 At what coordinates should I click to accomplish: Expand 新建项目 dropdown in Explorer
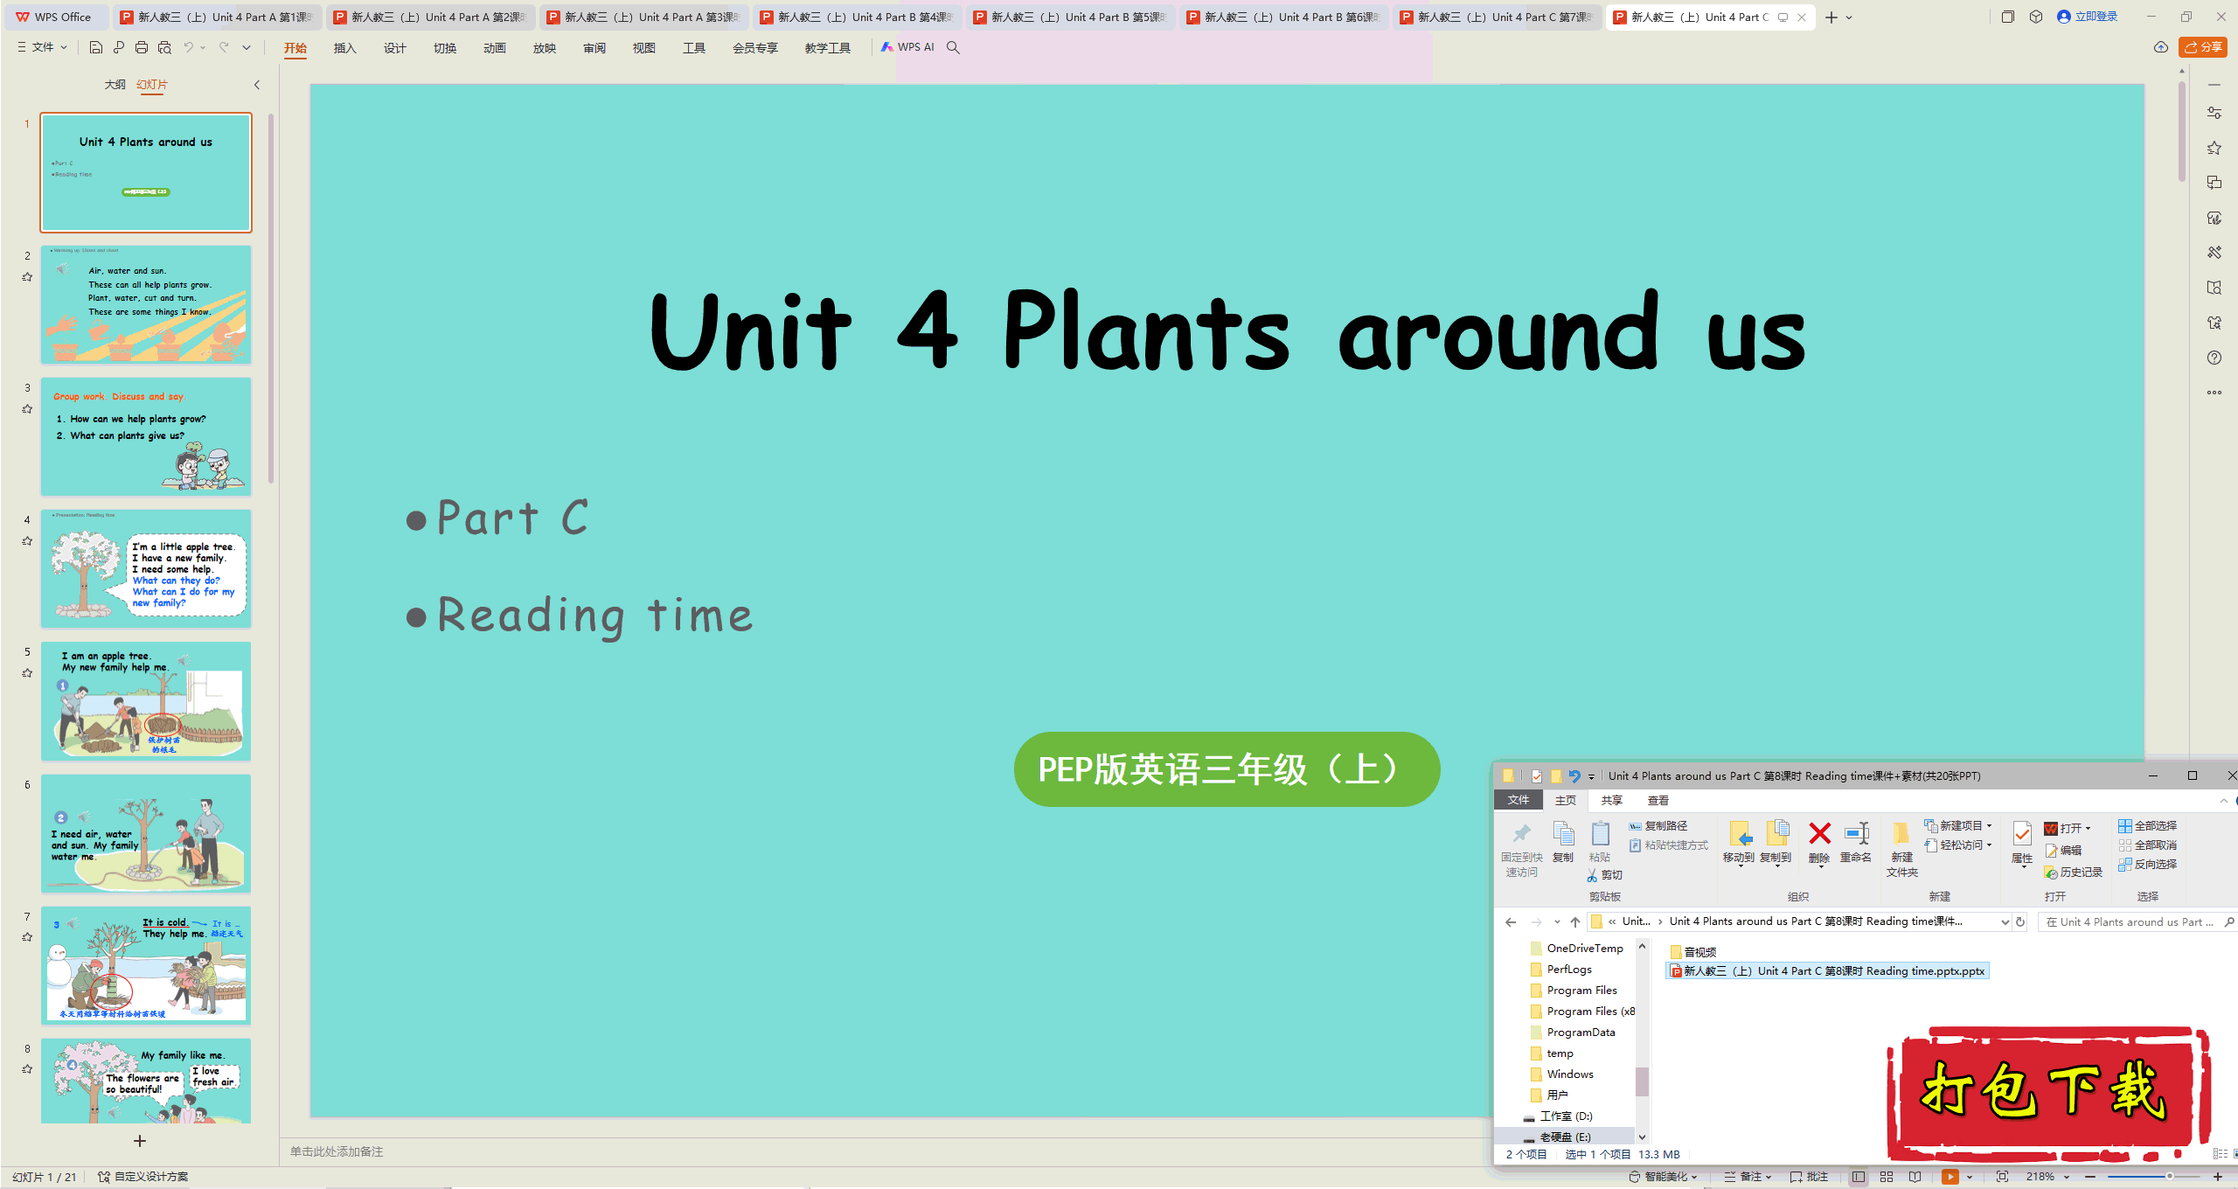(x=1958, y=826)
